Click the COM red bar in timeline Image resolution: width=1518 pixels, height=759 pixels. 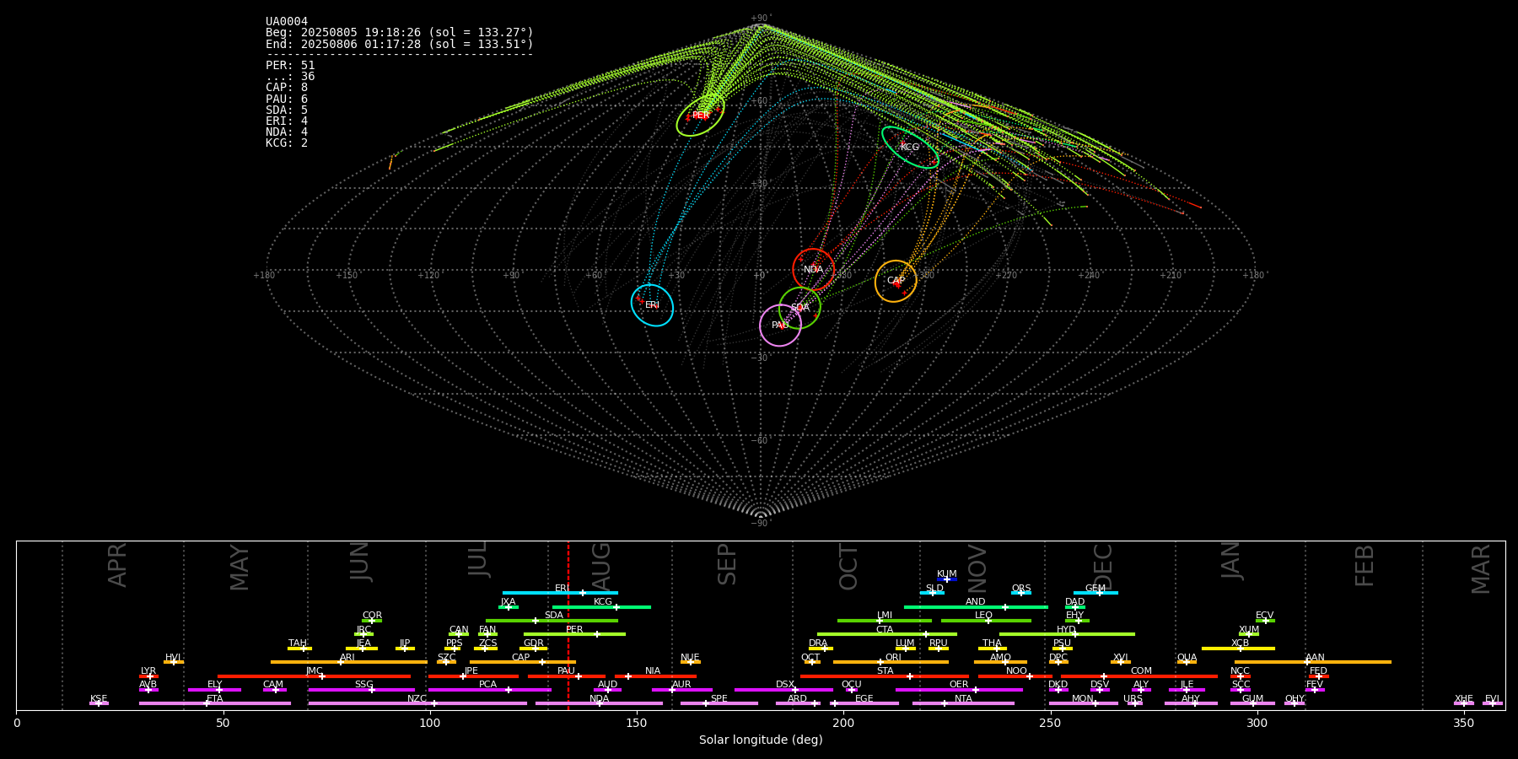pyautogui.click(x=1139, y=676)
